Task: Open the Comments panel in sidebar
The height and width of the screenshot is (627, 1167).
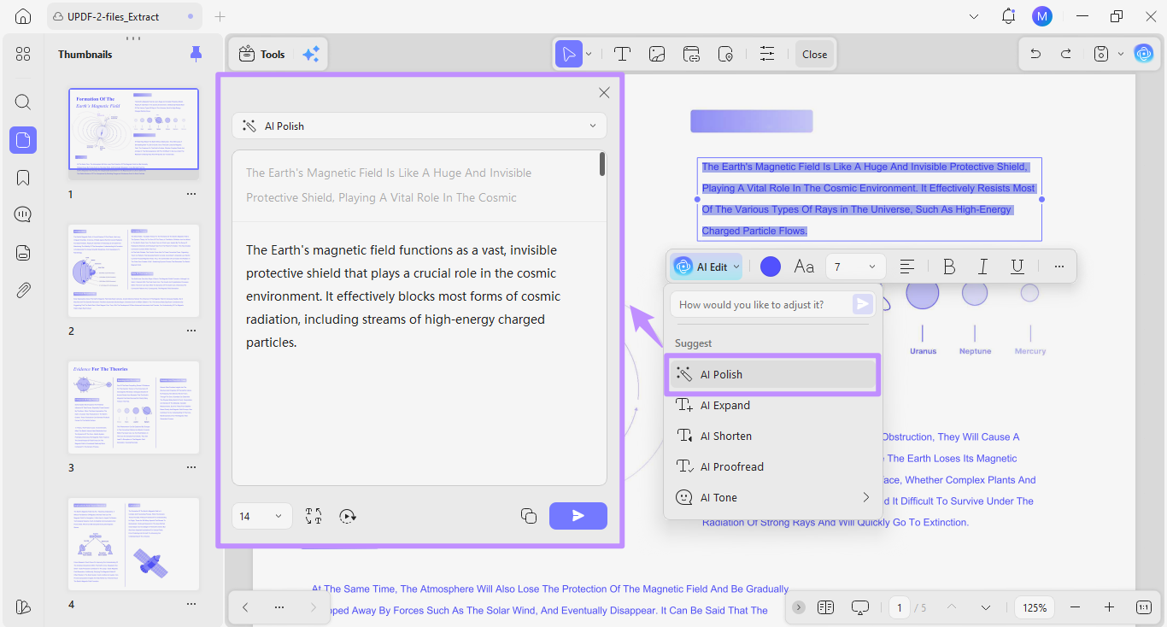Action: tap(23, 214)
